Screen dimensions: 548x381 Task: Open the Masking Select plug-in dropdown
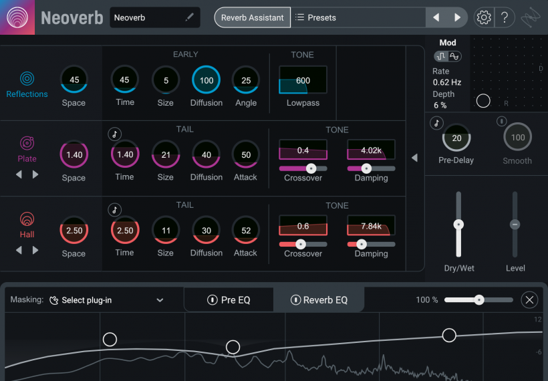pos(107,300)
